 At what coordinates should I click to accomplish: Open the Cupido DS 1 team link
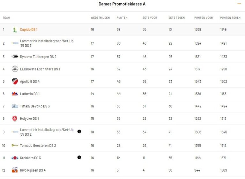coord(29,30)
